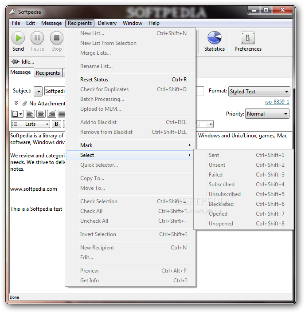Click Remove from Blacklist entry
This screenshot has height=313, width=305.
pyautogui.click(x=131, y=132)
